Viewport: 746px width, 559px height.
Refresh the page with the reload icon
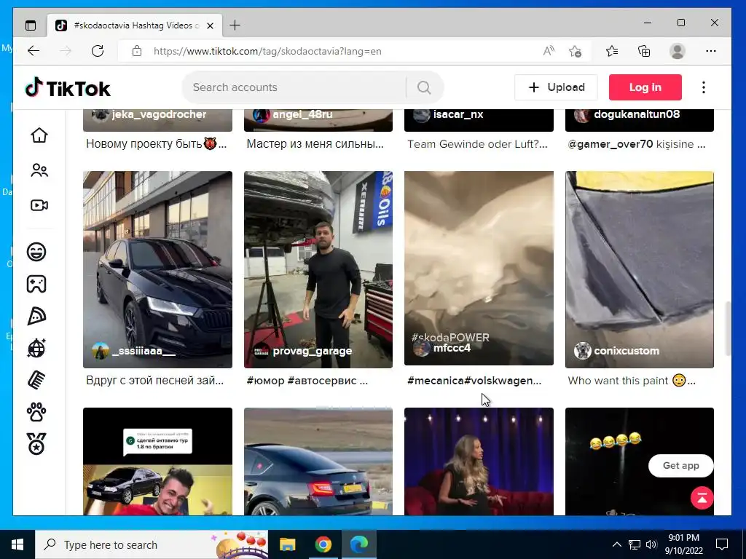coord(98,51)
